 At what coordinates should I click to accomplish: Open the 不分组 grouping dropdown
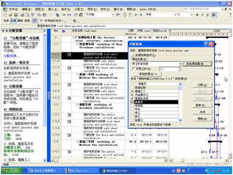pos(113,15)
